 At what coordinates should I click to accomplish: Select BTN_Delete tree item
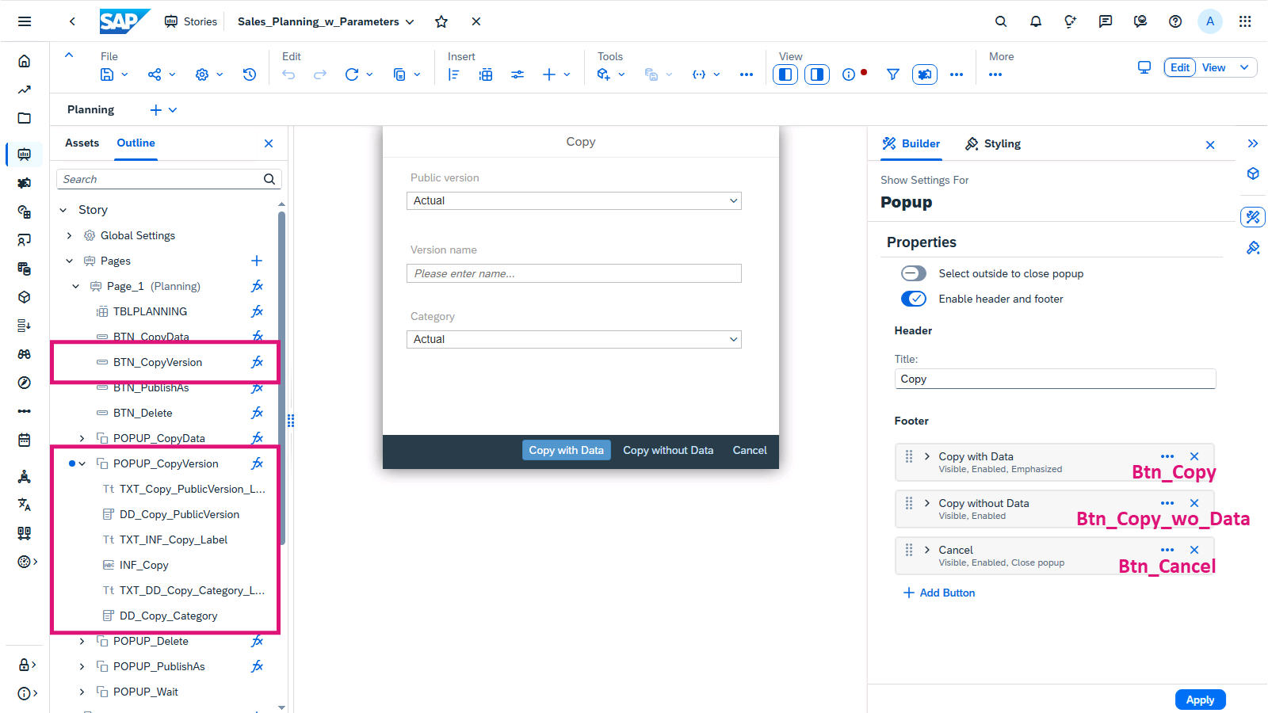[x=143, y=413]
